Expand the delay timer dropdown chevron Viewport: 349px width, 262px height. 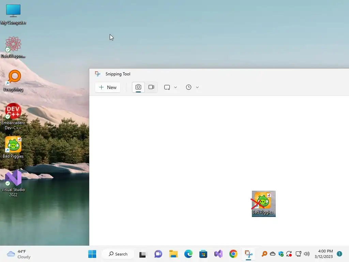(197, 87)
